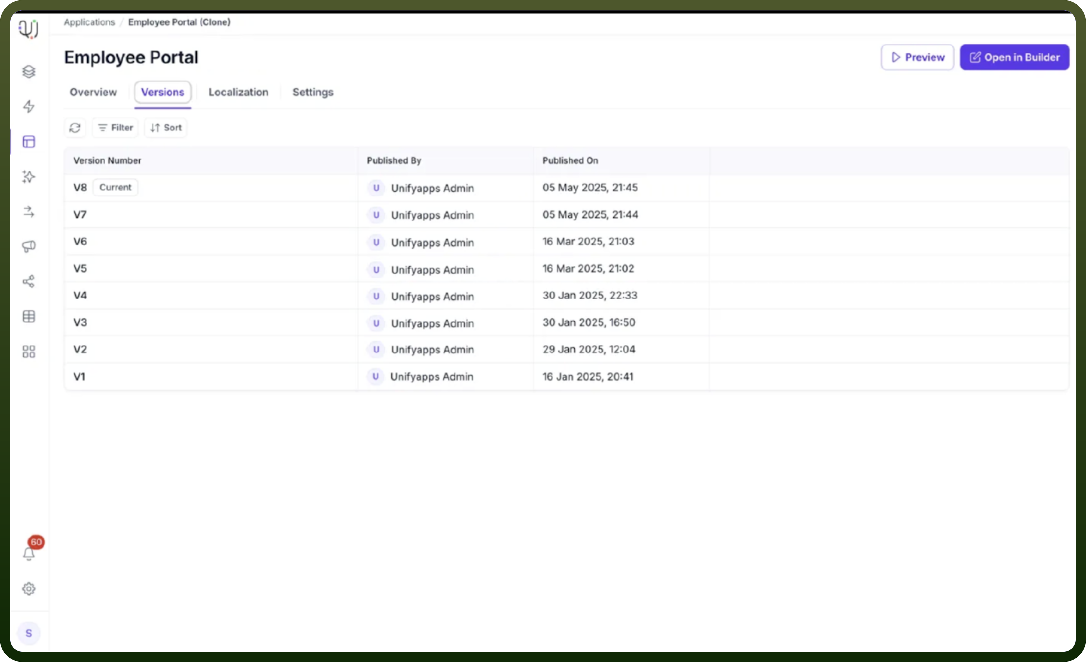
Task: Open the sparkle AI icon in sidebar
Action: [29, 177]
